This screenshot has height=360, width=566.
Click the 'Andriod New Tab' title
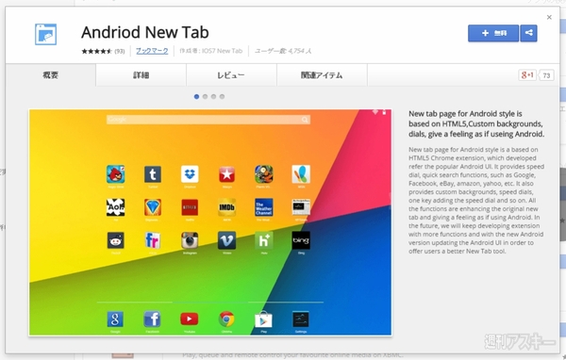tap(145, 32)
